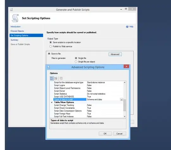Open the Schema and data dropdown arrow
The height and width of the screenshot is (150, 171).
click(122, 99)
